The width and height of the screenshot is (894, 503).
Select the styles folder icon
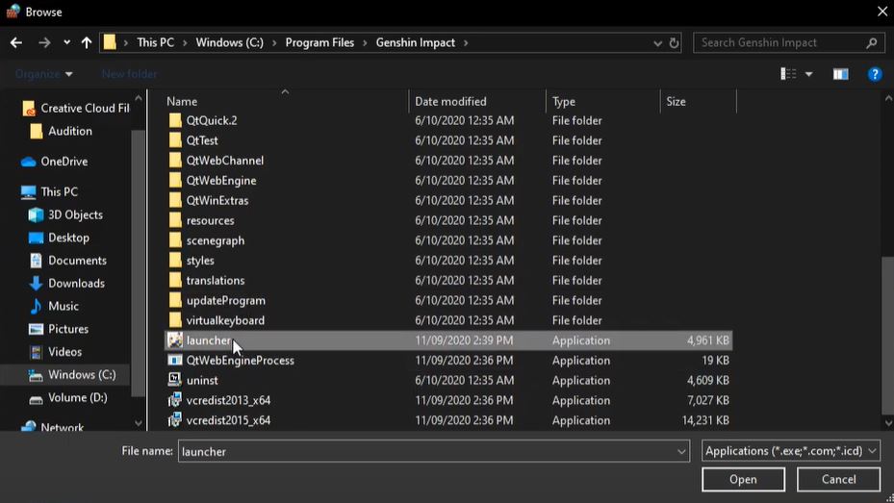pyautogui.click(x=175, y=260)
